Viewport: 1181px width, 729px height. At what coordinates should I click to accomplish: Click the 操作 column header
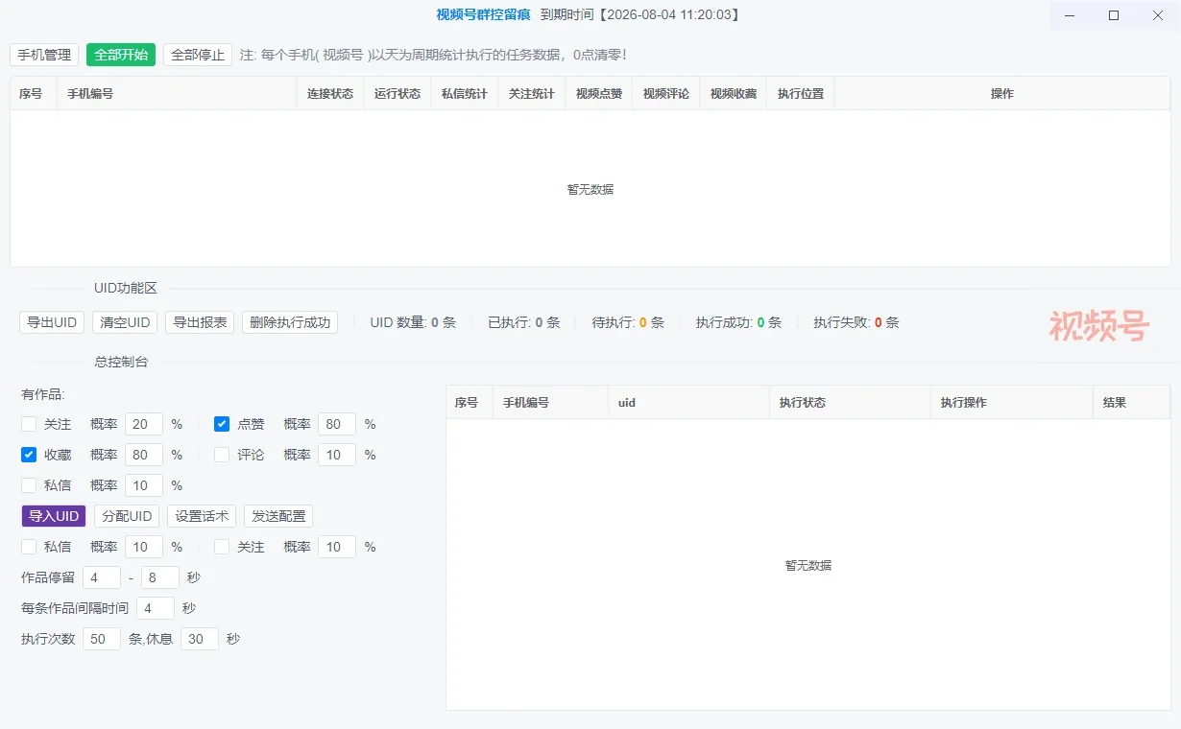(x=1002, y=94)
